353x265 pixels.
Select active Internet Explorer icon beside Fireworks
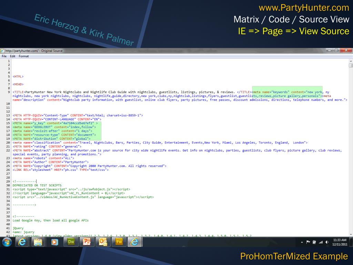tap(135, 242)
